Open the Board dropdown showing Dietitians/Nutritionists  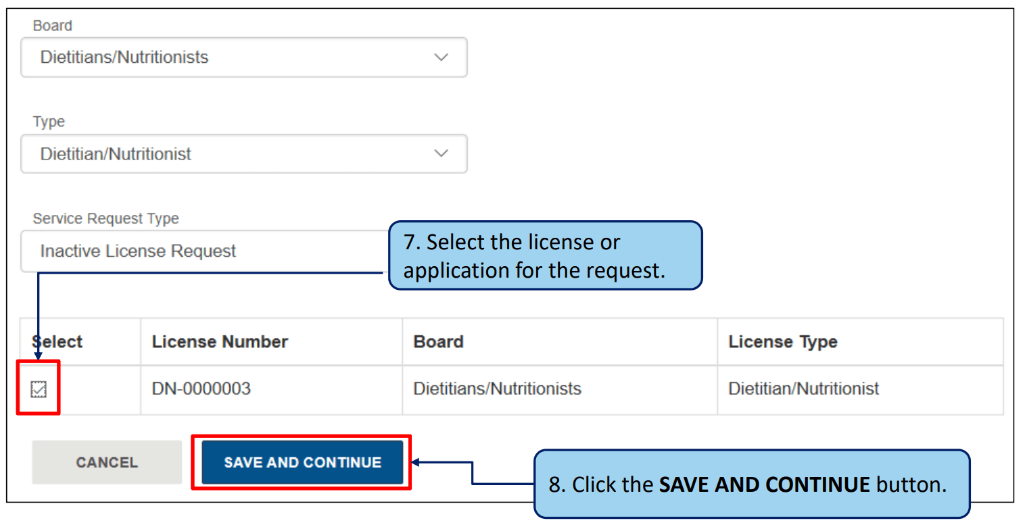coord(243,57)
